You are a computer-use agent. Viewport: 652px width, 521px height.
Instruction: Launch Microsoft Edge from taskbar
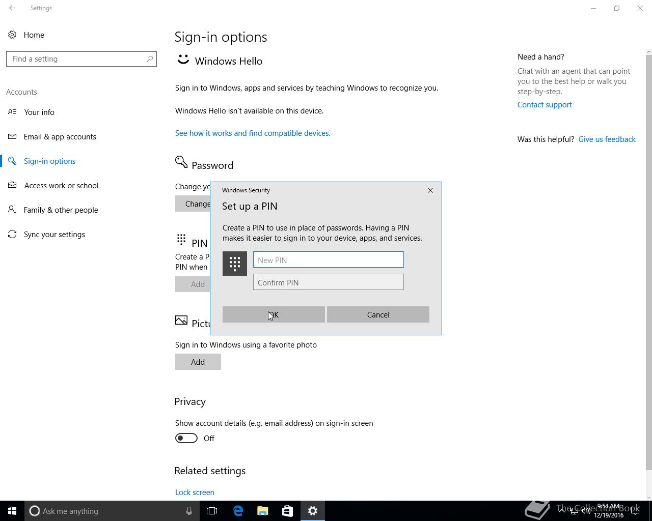tap(238, 511)
